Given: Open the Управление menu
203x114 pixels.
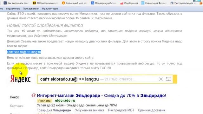Looking at the screenshot, I should click(13, 9).
